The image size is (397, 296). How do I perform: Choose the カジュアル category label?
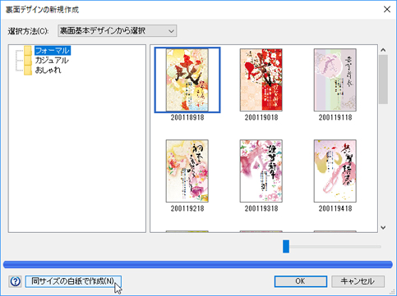[x=52, y=61]
